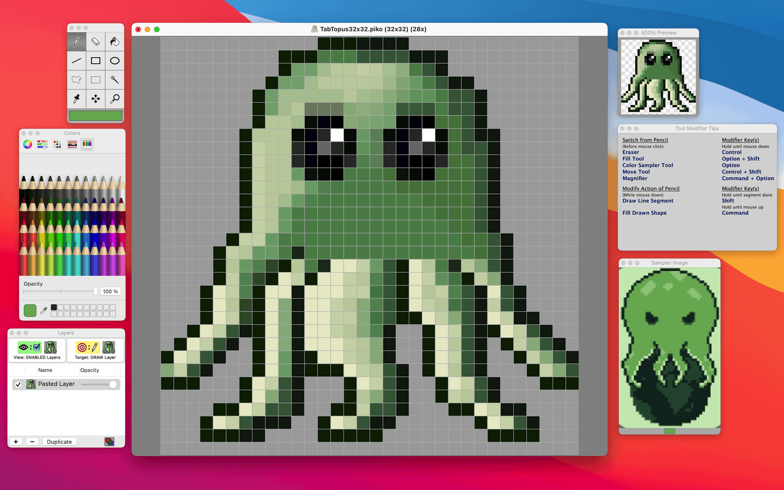Select the Magnifier tool
The image size is (784, 490).
point(114,98)
